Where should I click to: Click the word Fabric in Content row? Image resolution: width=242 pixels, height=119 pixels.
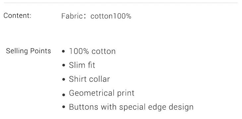[x=71, y=16]
